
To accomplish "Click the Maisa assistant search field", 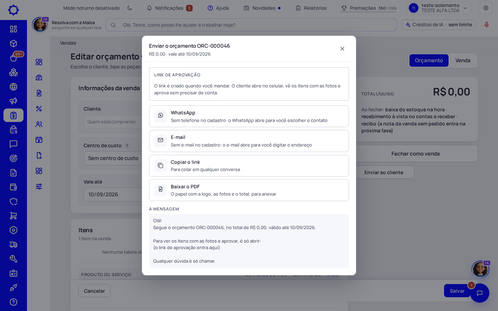I will (x=251, y=25).
